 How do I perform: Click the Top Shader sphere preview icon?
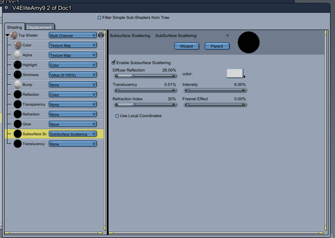pyautogui.click(x=14, y=35)
